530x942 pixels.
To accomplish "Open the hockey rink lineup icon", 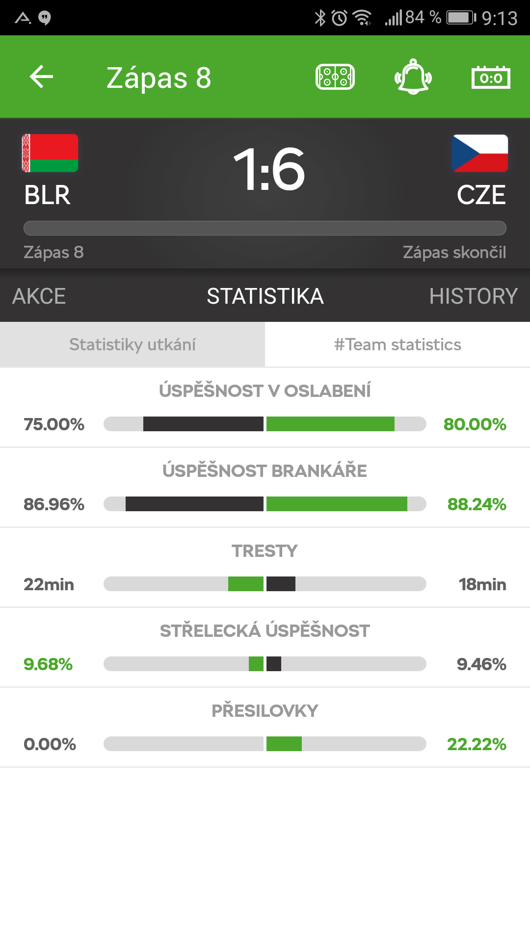I will click(x=335, y=77).
